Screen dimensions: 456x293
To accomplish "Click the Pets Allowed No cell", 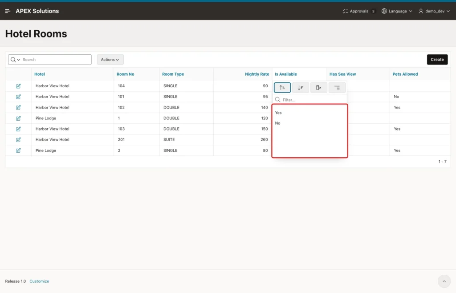I will click(x=396, y=97).
